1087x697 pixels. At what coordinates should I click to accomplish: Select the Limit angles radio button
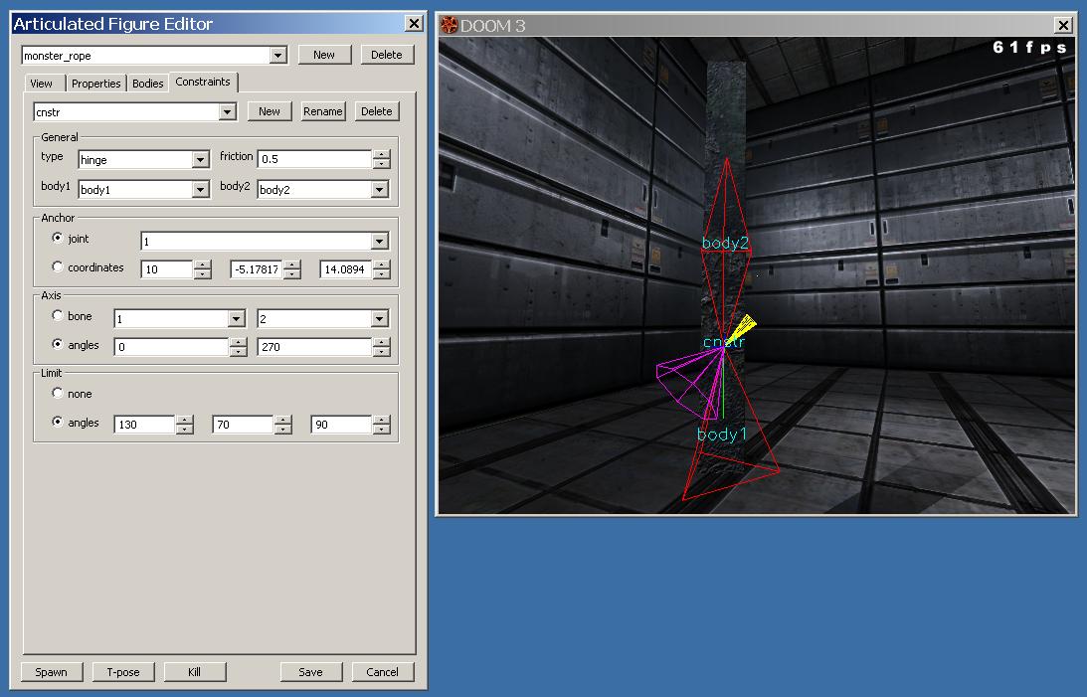58,422
